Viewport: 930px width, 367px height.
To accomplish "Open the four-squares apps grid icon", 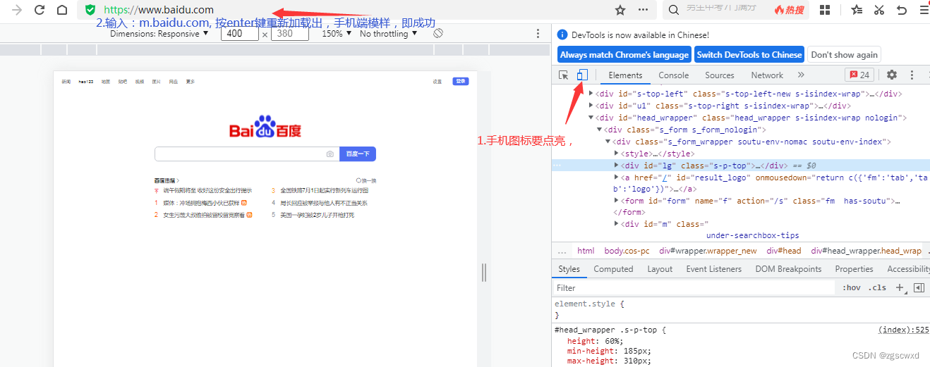I will pyautogui.click(x=825, y=10).
